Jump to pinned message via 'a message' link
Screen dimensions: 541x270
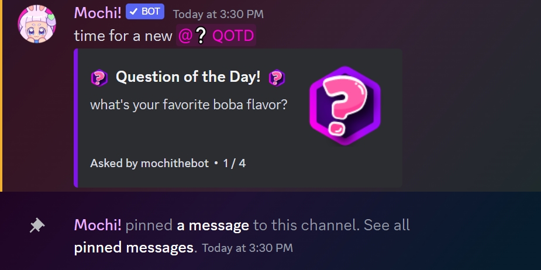[x=213, y=225]
